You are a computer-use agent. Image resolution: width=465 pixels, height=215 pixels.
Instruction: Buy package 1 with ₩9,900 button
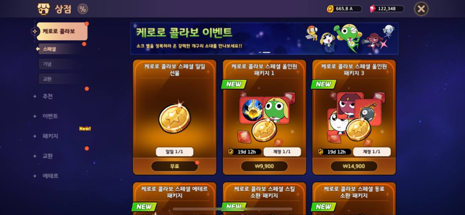coord(264,166)
